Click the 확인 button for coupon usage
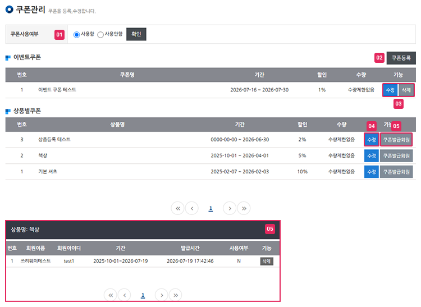421x307 pixels. pyautogui.click(x=136, y=34)
